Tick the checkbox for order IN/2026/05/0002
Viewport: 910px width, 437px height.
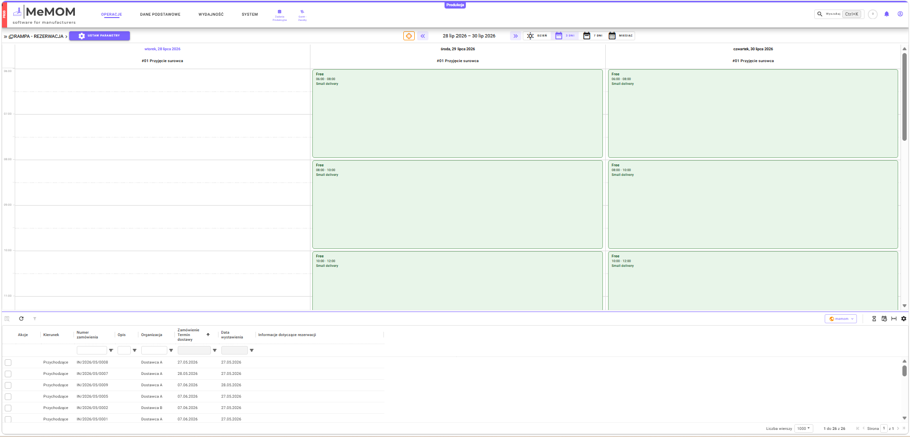coord(8,408)
